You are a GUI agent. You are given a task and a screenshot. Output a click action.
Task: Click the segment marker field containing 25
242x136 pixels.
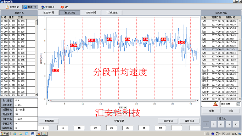click(x=111, y=127)
